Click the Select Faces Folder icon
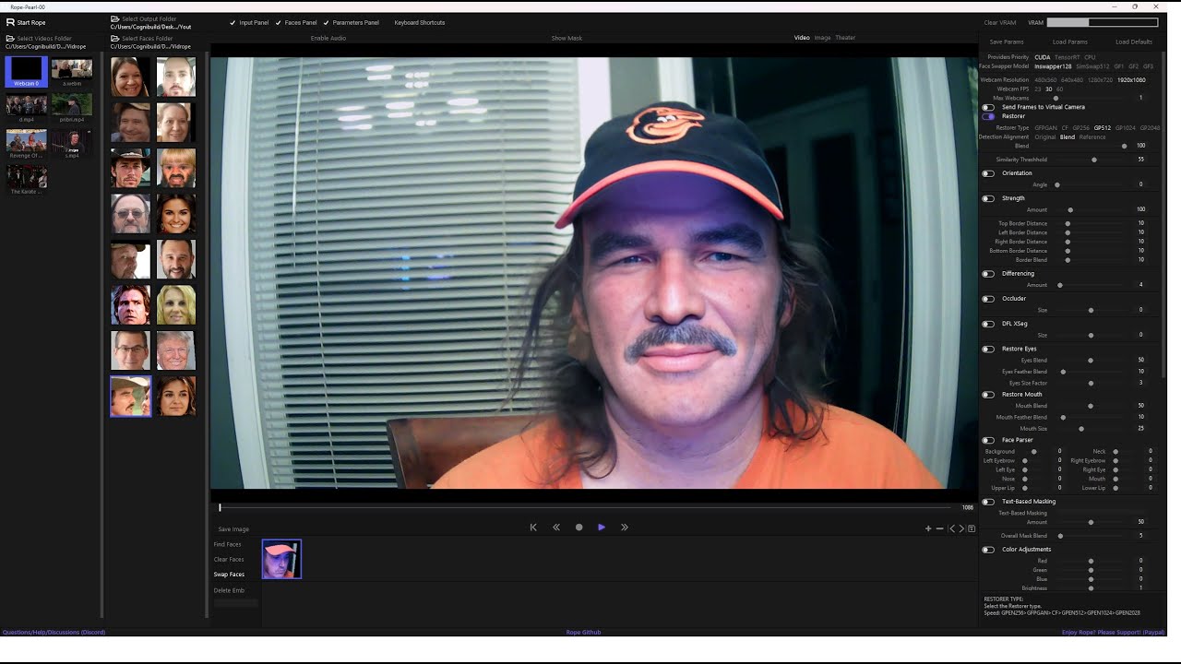 point(115,39)
